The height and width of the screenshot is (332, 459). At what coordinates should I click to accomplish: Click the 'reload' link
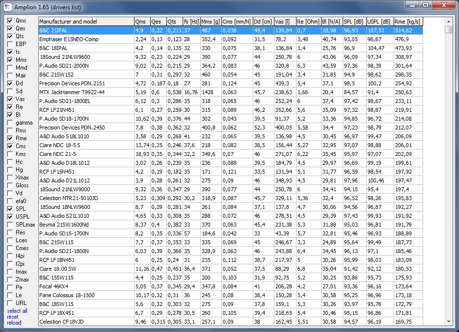[x=14, y=323]
